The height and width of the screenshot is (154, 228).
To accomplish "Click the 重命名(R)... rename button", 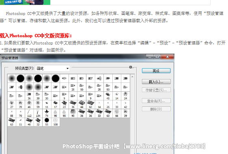I will (x=156, y=101).
